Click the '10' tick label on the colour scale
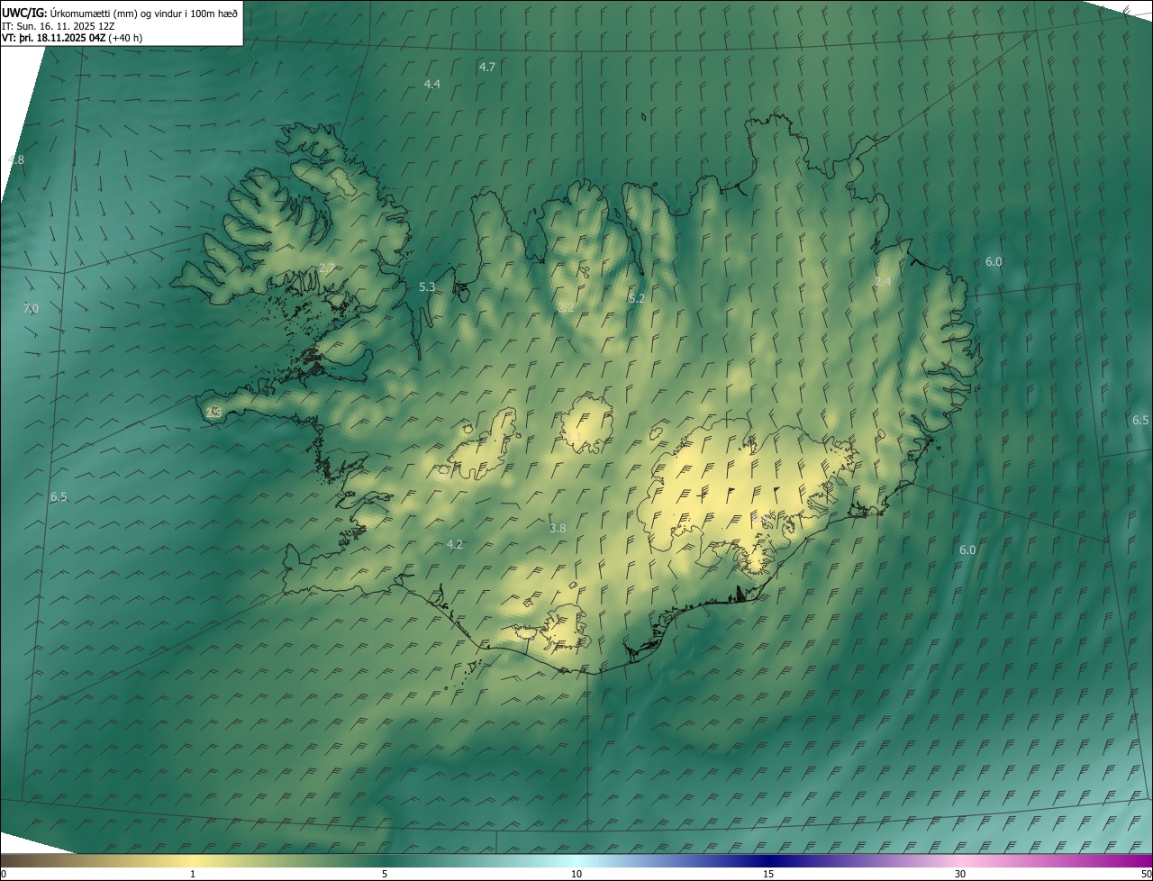 (576, 874)
